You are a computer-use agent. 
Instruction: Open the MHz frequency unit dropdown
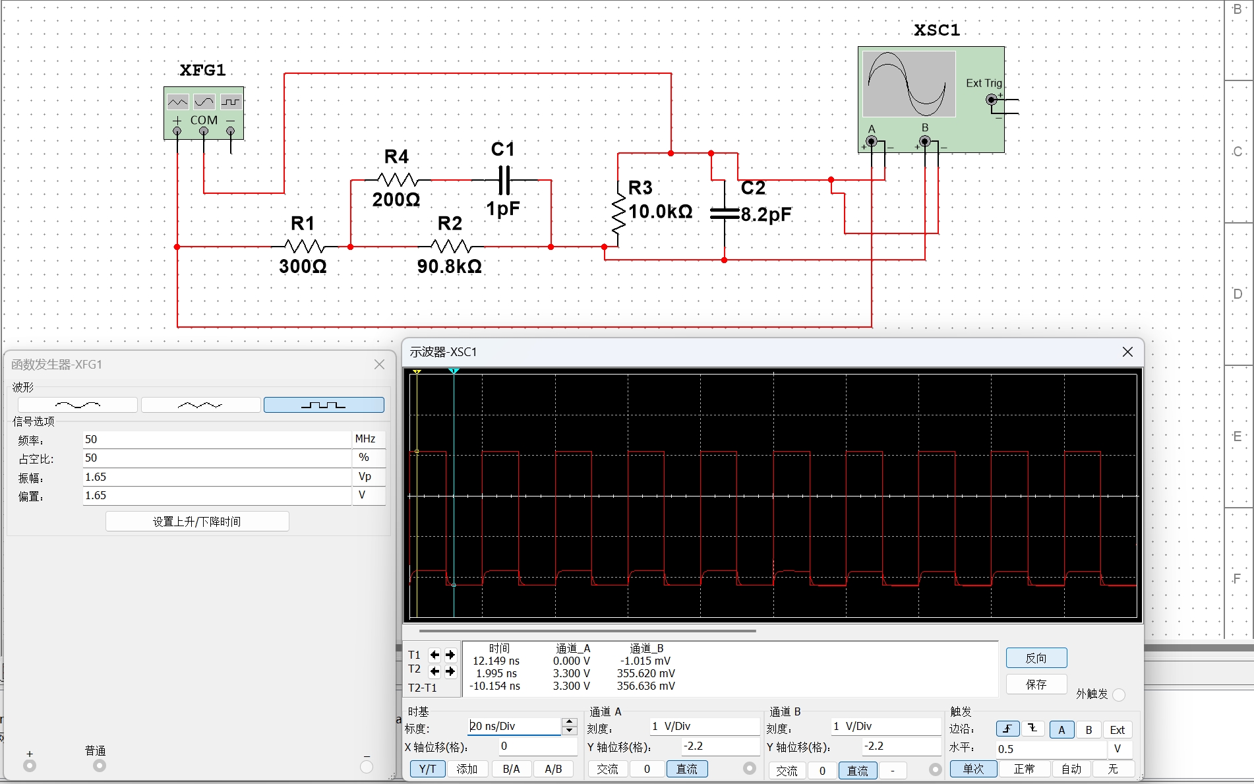(x=369, y=439)
